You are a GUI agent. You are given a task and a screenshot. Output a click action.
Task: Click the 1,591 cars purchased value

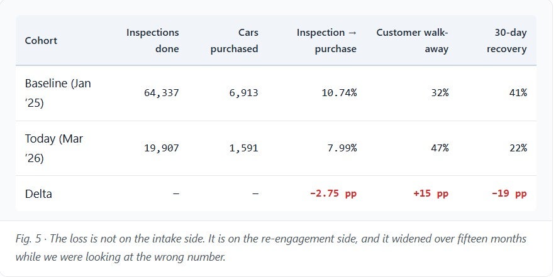tap(244, 148)
